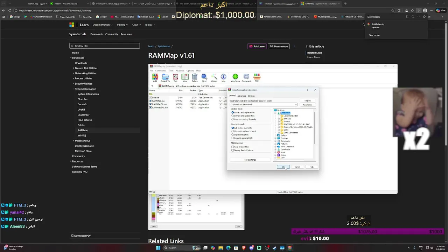Screen dimensions: 448x252
Task: Click the WinRAR icon on the taskbar
Action: (x=289, y=248)
